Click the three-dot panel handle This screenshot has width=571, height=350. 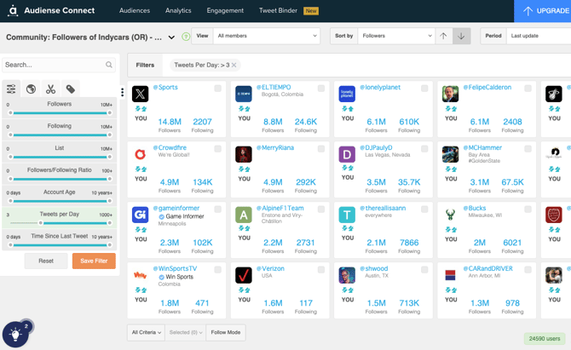pos(123,93)
